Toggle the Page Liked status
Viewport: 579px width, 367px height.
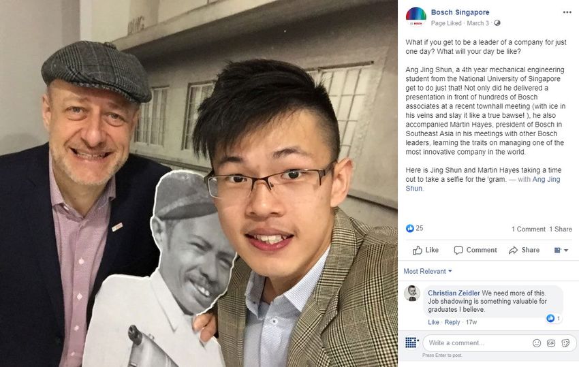coord(446,23)
